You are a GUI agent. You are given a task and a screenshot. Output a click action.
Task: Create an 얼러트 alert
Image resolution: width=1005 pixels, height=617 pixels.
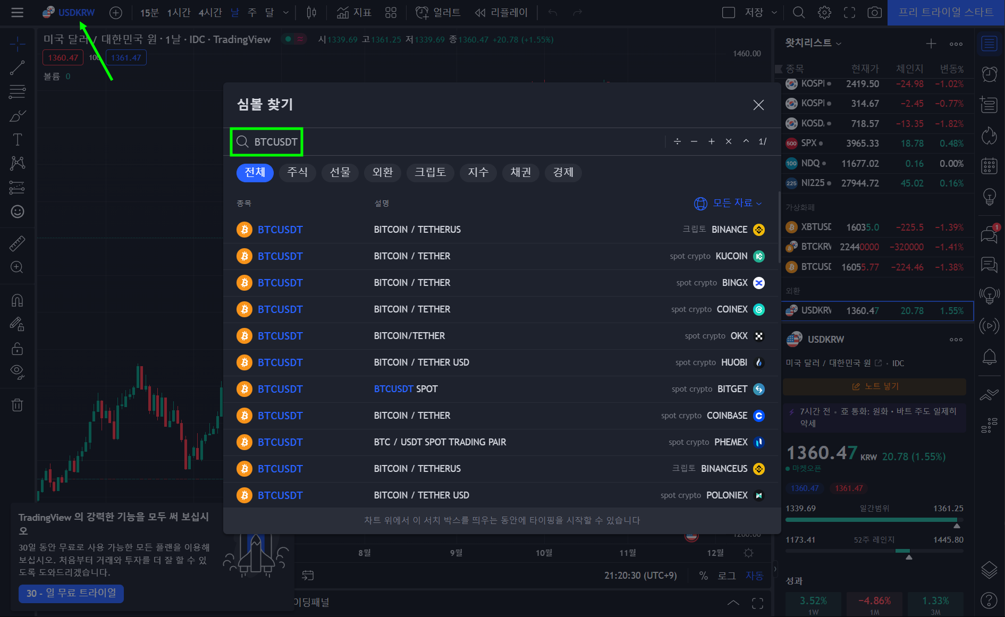(x=438, y=12)
